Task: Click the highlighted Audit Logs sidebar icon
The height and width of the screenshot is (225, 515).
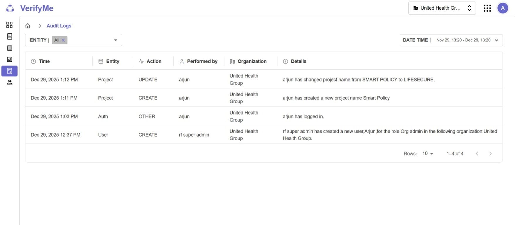Action: (x=9, y=71)
